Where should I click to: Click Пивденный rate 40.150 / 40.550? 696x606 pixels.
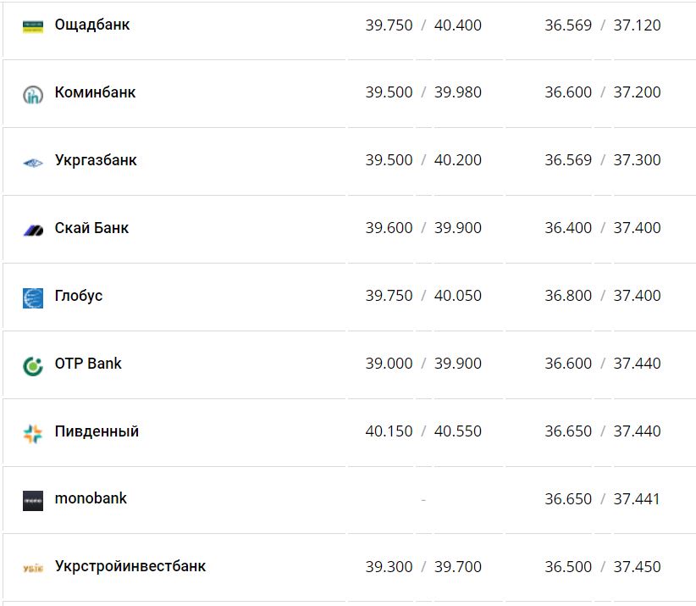[423, 431]
